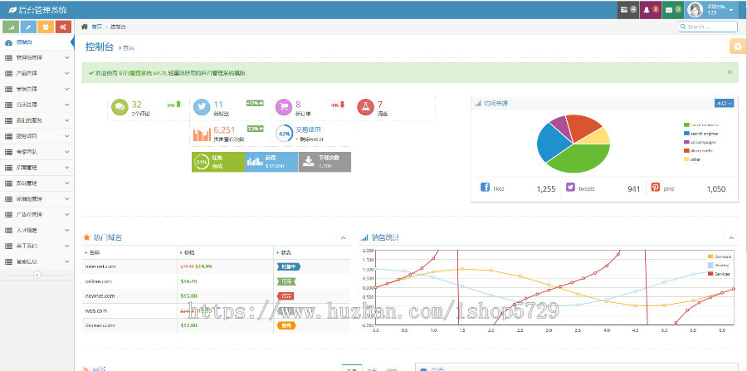Click the blue pencil shortcut button

coord(29,27)
